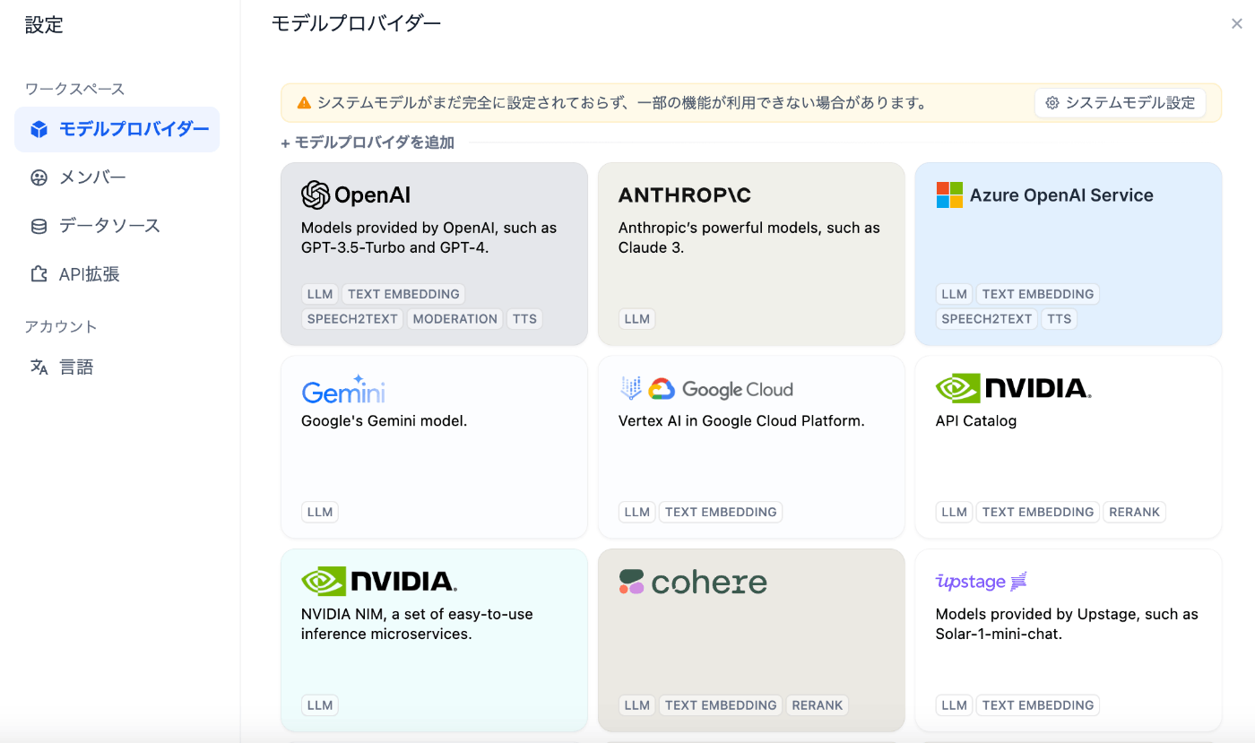Open the 言語 settings tab
Image resolution: width=1255 pixels, height=743 pixels.
pos(117,367)
